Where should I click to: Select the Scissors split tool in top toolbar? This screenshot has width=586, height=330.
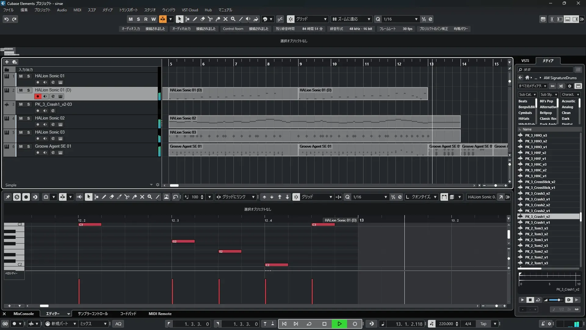pyautogui.click(x=210, y=19)
